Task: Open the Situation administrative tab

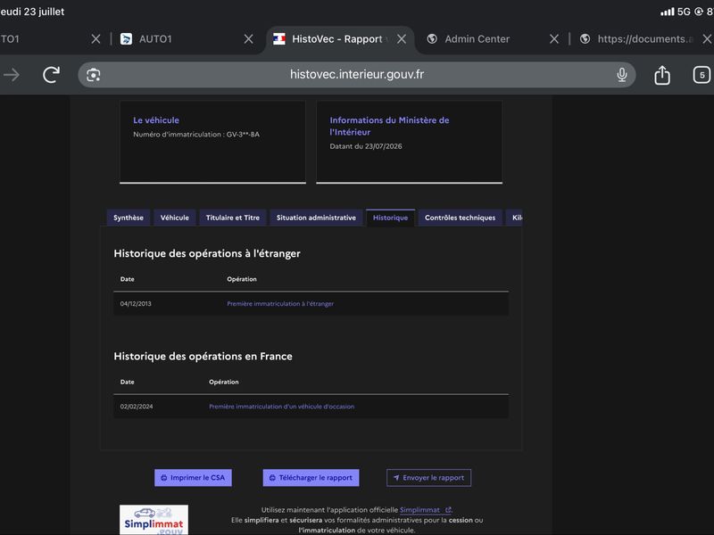Action: point(316,218)
